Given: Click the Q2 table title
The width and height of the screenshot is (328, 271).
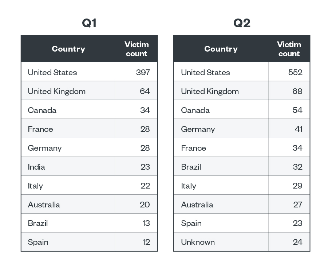Looking at the screenshot, I should tap(242, 23).
